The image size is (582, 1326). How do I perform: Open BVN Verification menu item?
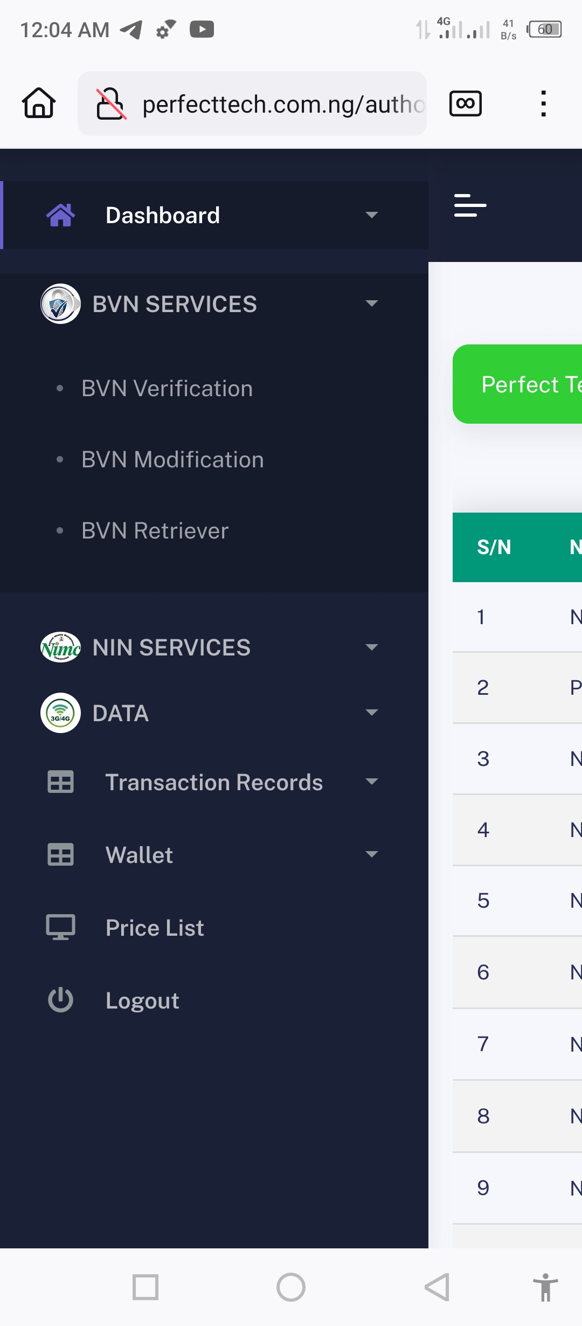[167, 389]
